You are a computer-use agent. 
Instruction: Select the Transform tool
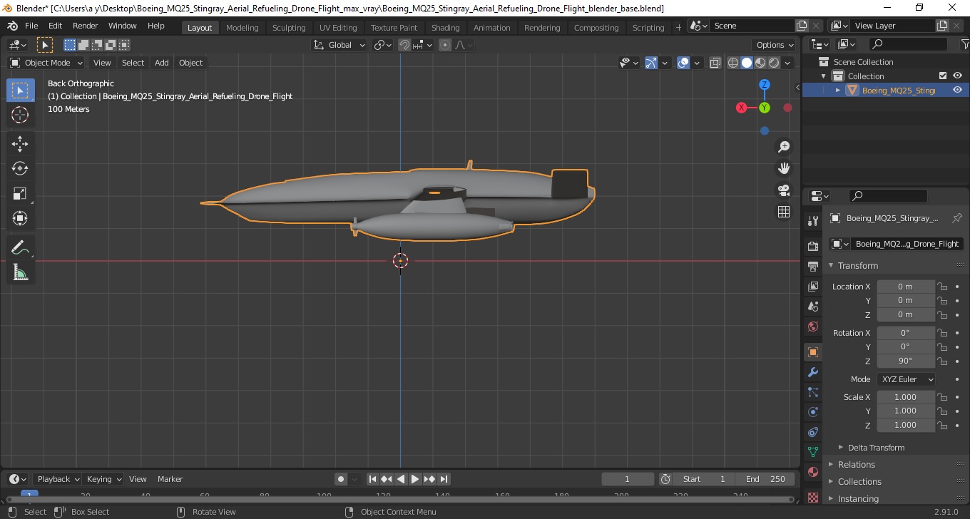pos(20,218)
